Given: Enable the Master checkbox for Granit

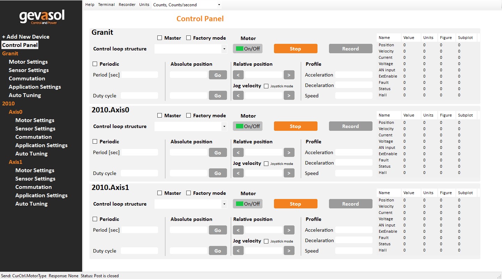Looking at the screenshot, I should 160,38.
